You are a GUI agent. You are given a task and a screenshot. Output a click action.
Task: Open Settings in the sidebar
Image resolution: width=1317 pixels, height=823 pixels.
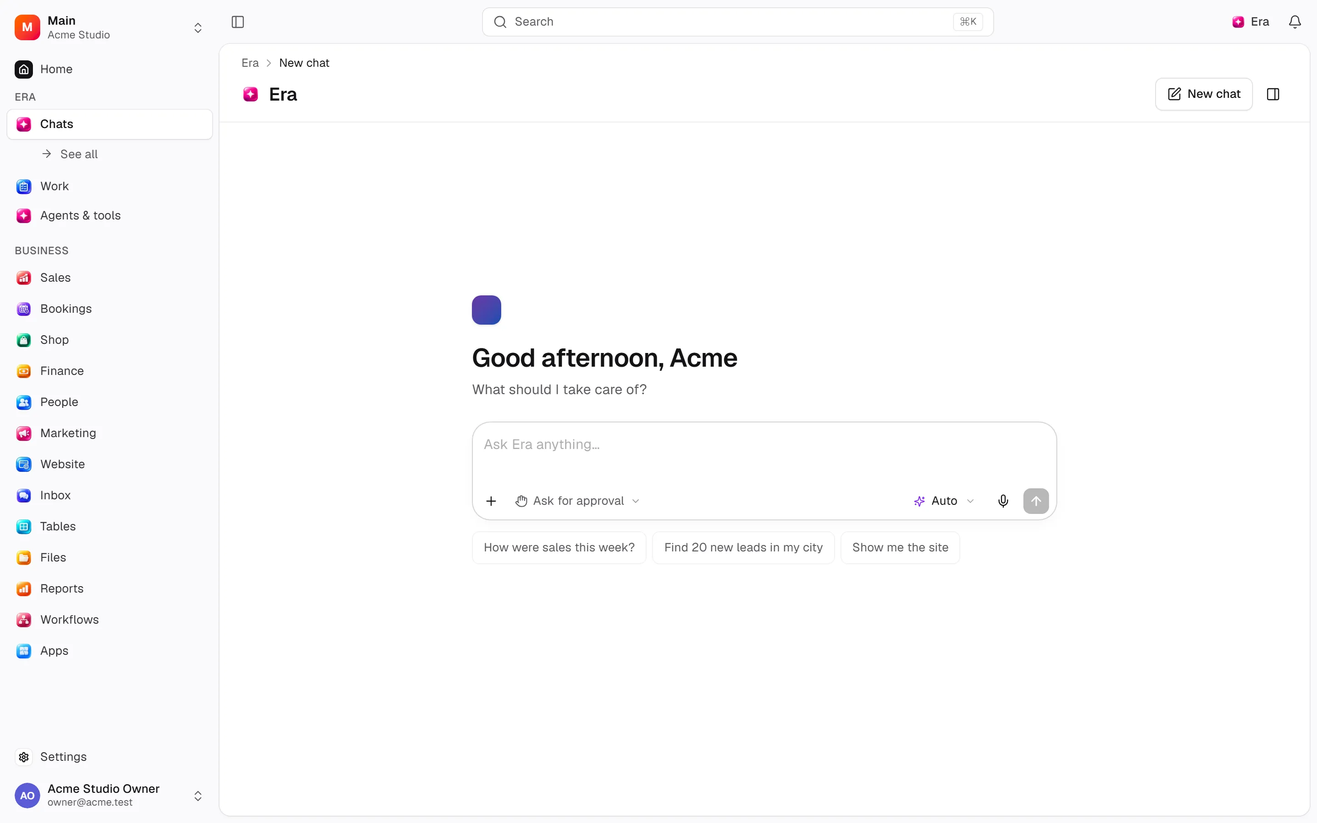pyautogui.click(x=110, y=757)
